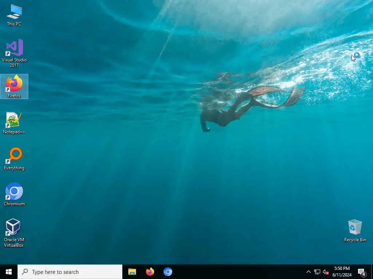Select the Oracle VM VirtualBox shortcut
This screenshot has height=279, width=373.
coord(14,233)
